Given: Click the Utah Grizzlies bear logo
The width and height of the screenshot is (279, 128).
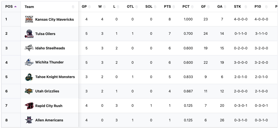Looking at the screenshot, I should point(29,91).
